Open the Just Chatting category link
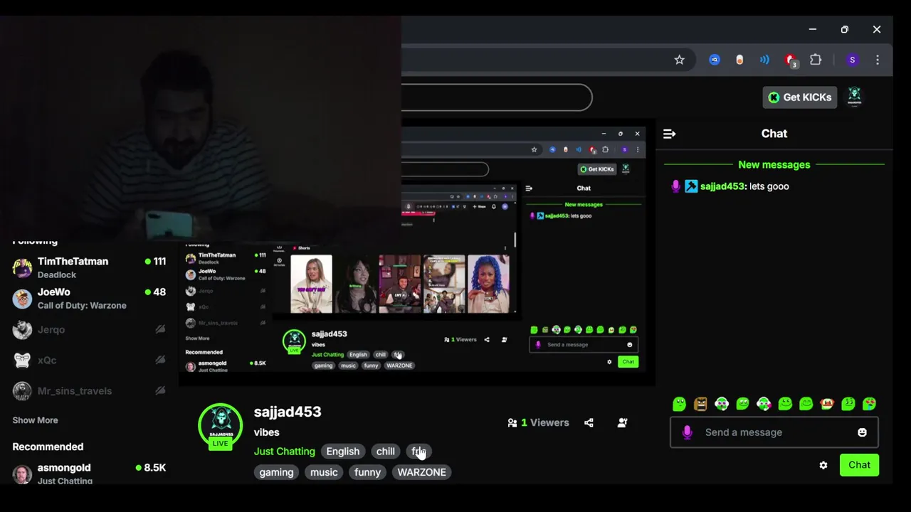Screen dimensions: 911x512 [284, 452]
